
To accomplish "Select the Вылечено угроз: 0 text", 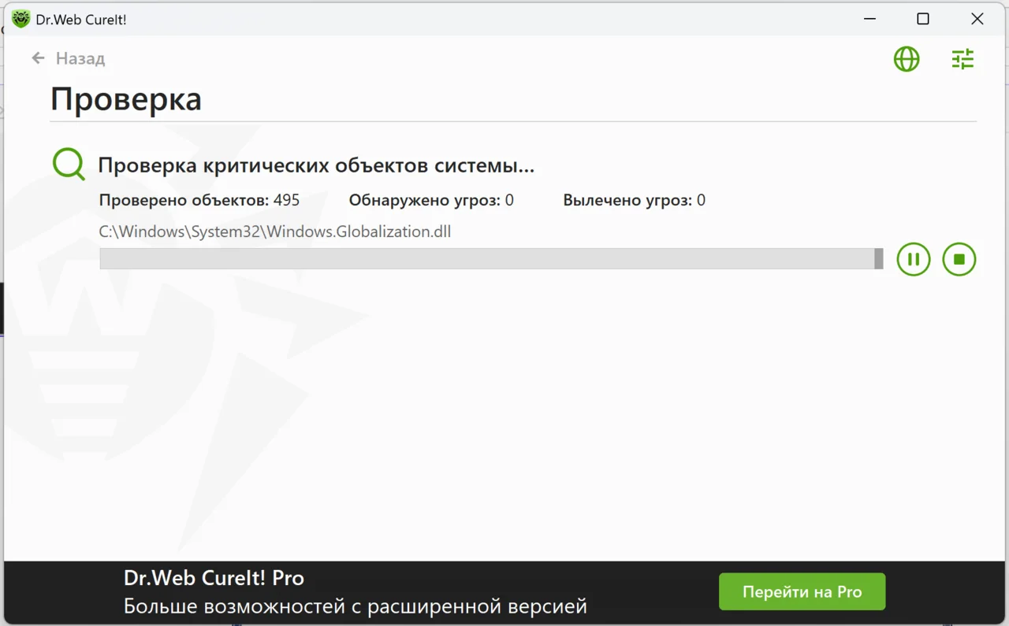I will coord(634,200).
